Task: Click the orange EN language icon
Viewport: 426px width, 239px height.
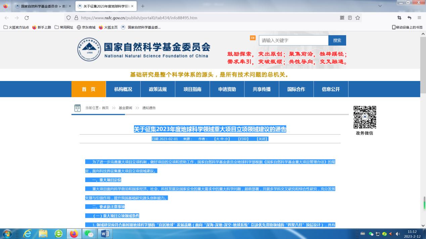Action: (x=253, y=38)
